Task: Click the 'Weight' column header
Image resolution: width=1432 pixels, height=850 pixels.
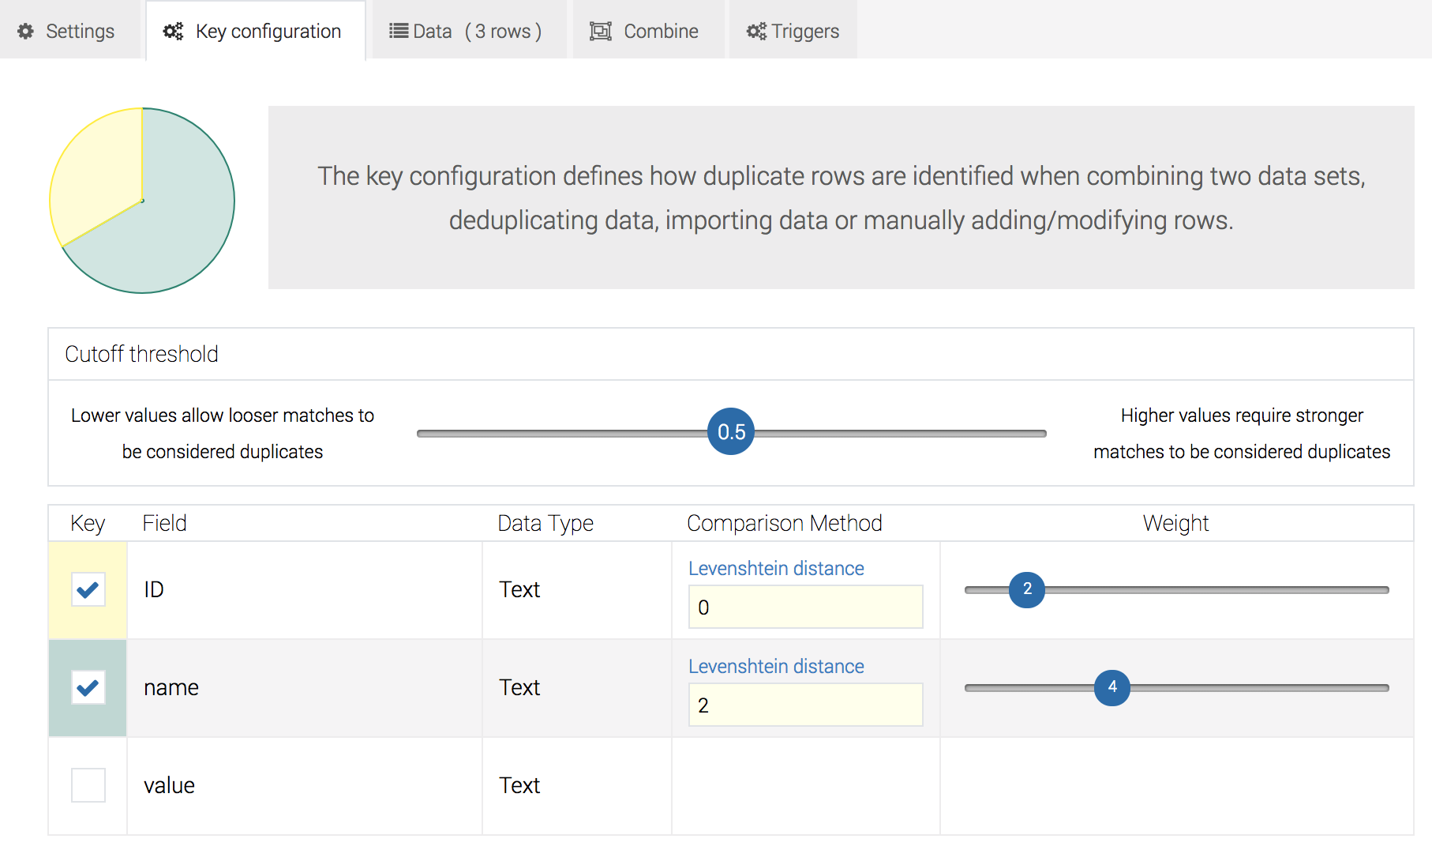Action: (x=1175, y=523)
